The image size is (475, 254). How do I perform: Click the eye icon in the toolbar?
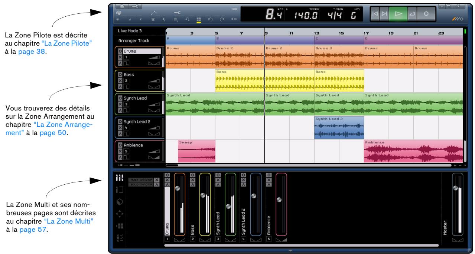(153, 20)
